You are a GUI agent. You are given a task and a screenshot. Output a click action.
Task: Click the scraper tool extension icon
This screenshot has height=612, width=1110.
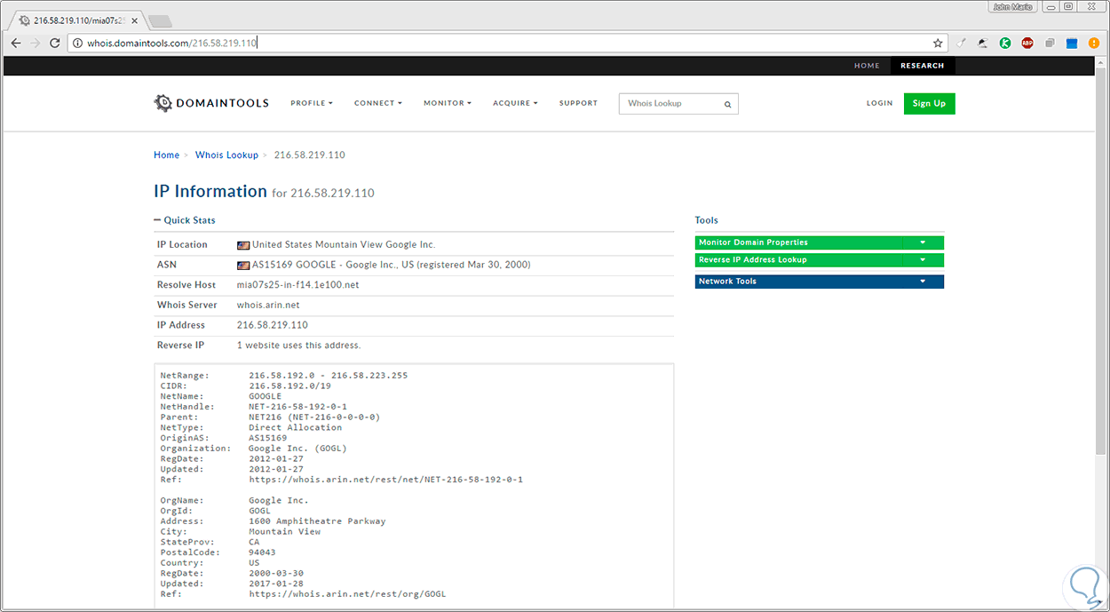click(x=961, y=43)
